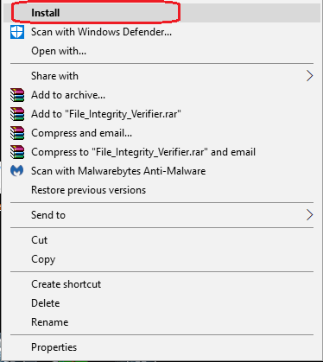Viewport: 323px width, 362px height.
Task: Click the Windows Defender shield icon
Action: point(17,32)
